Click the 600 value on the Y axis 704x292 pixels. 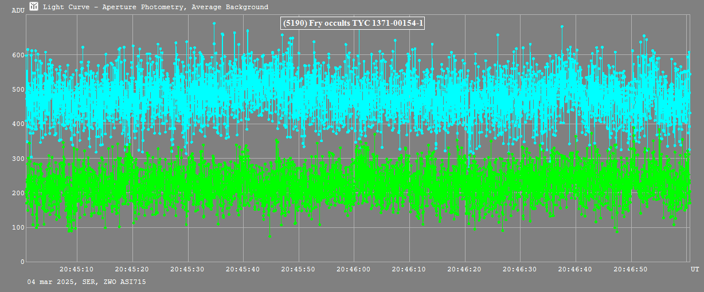pyautogui.click(x=18, y=55)
